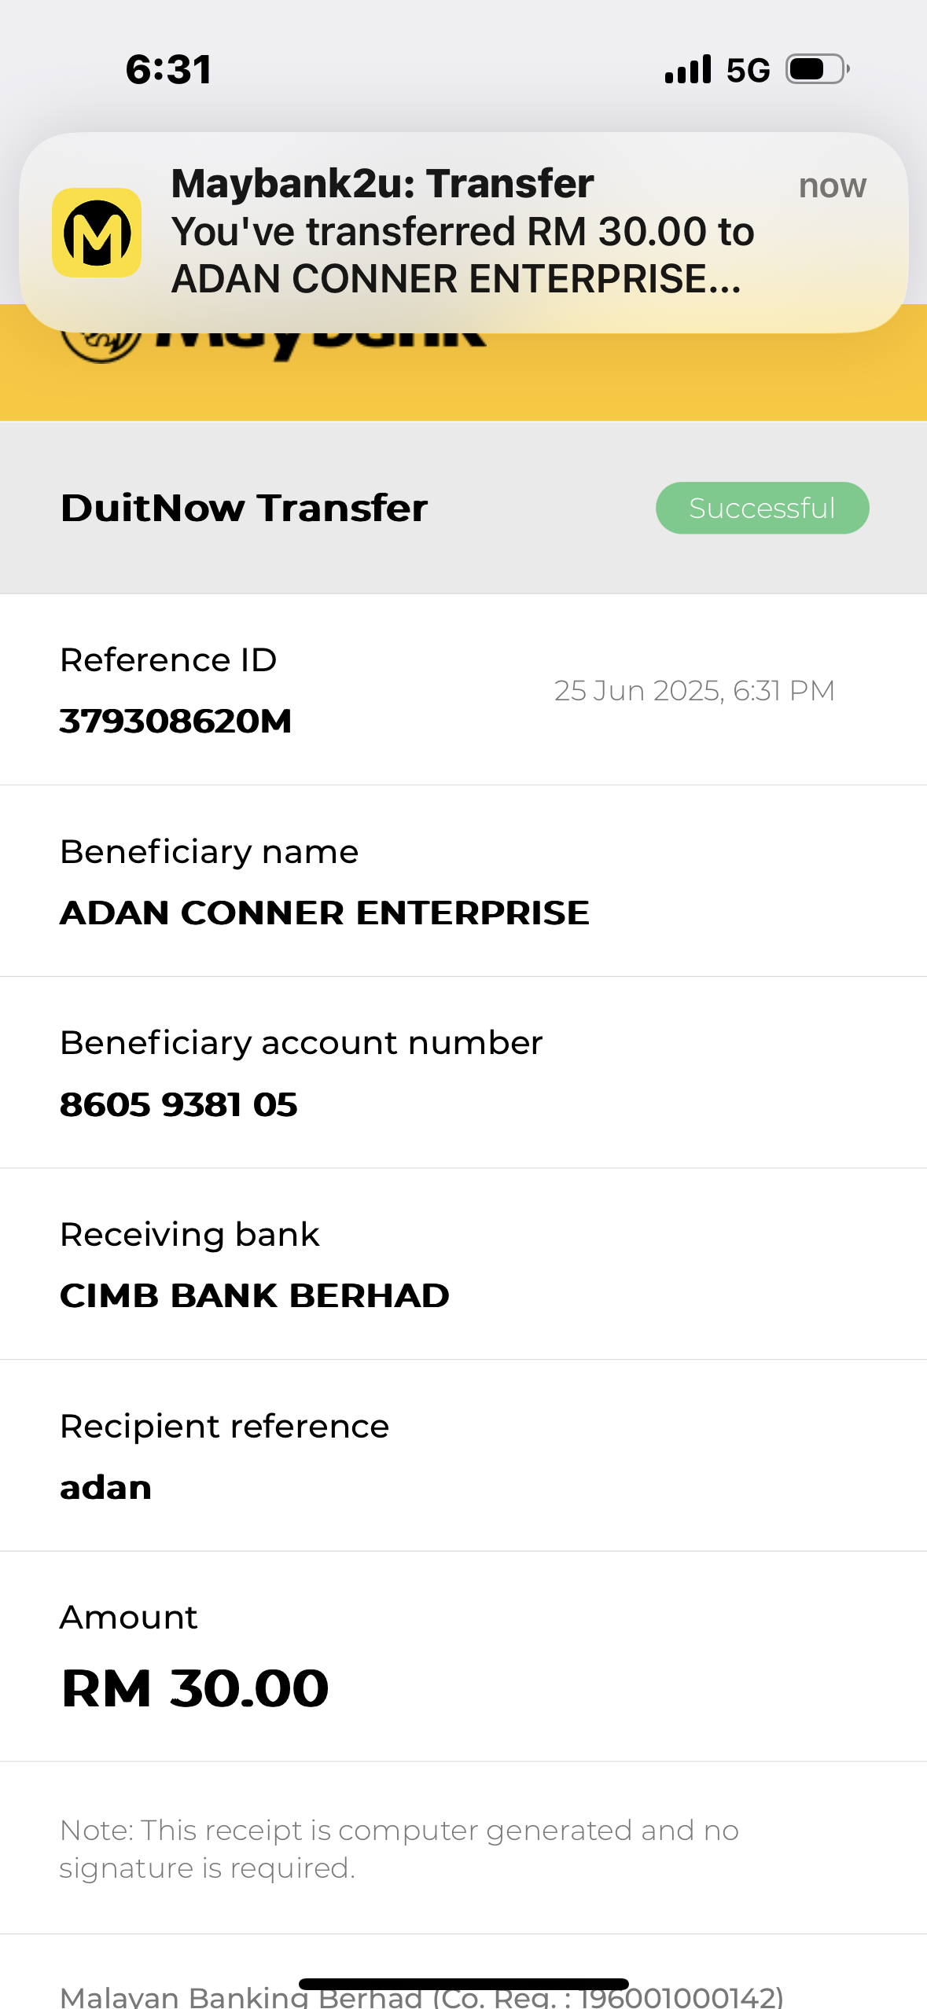Tap the green Successful status badge

[x=762, y=508]
